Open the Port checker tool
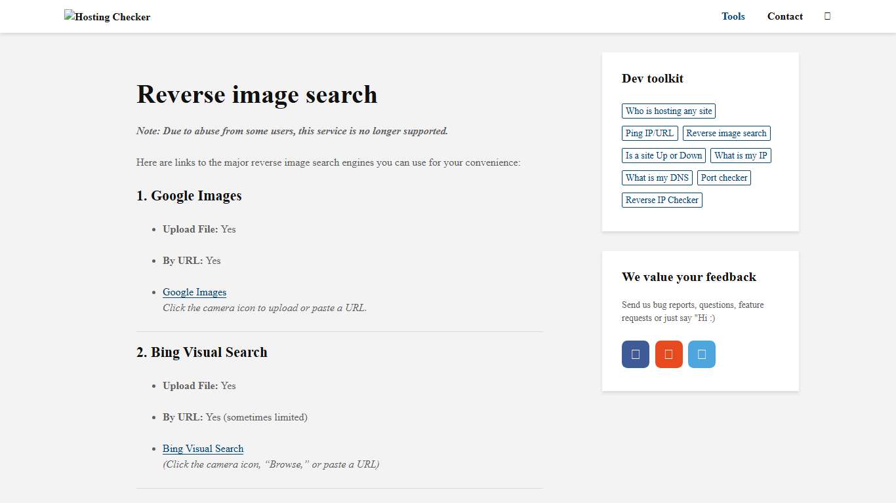 click(x=724, y=177)
